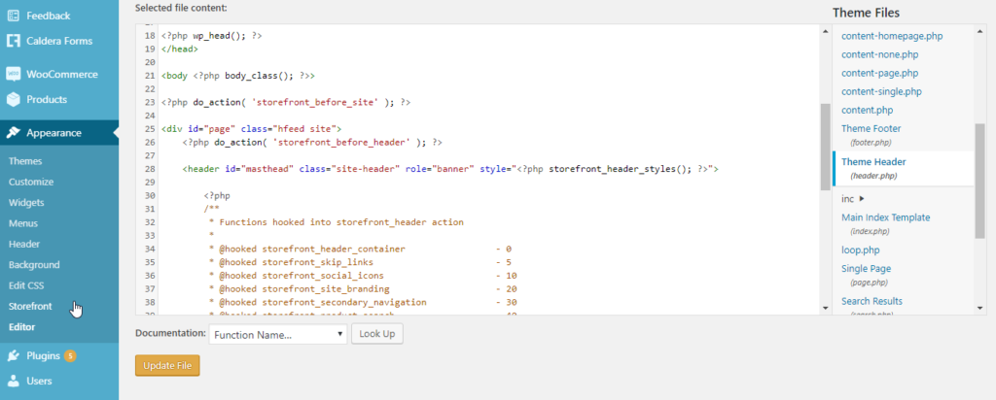Click line number 28 in gutter
996x400 pixels.
[150, 169]
